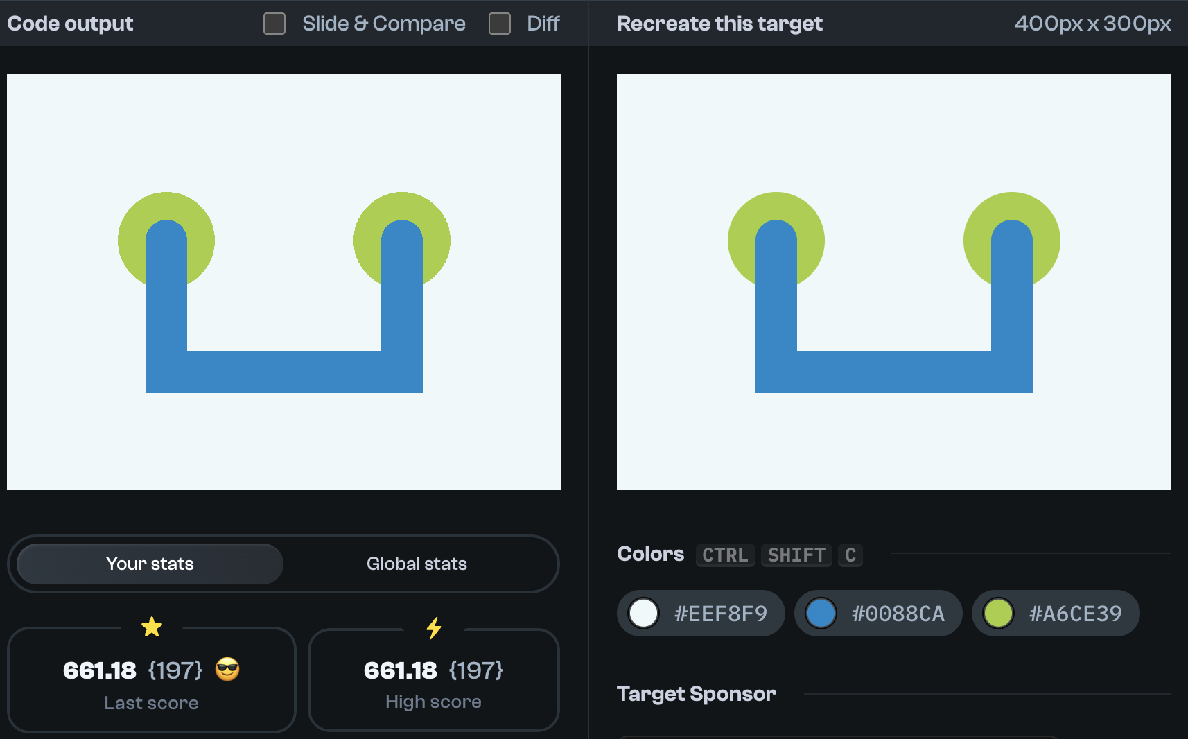Click the Diff label text
The height and width of the screenshot is (739, 1188).
click(x=543, y=24)
